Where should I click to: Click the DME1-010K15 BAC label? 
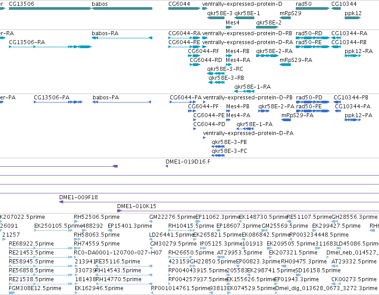pyautogui.click(x=137, y=206)
